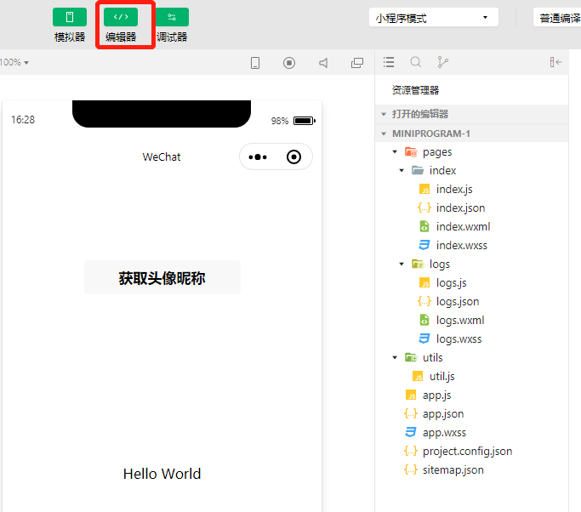The height and width of the screenshot is (512, 581).
Task: Open the search icon in editor sidebar
Action: [x=416, y=62]
